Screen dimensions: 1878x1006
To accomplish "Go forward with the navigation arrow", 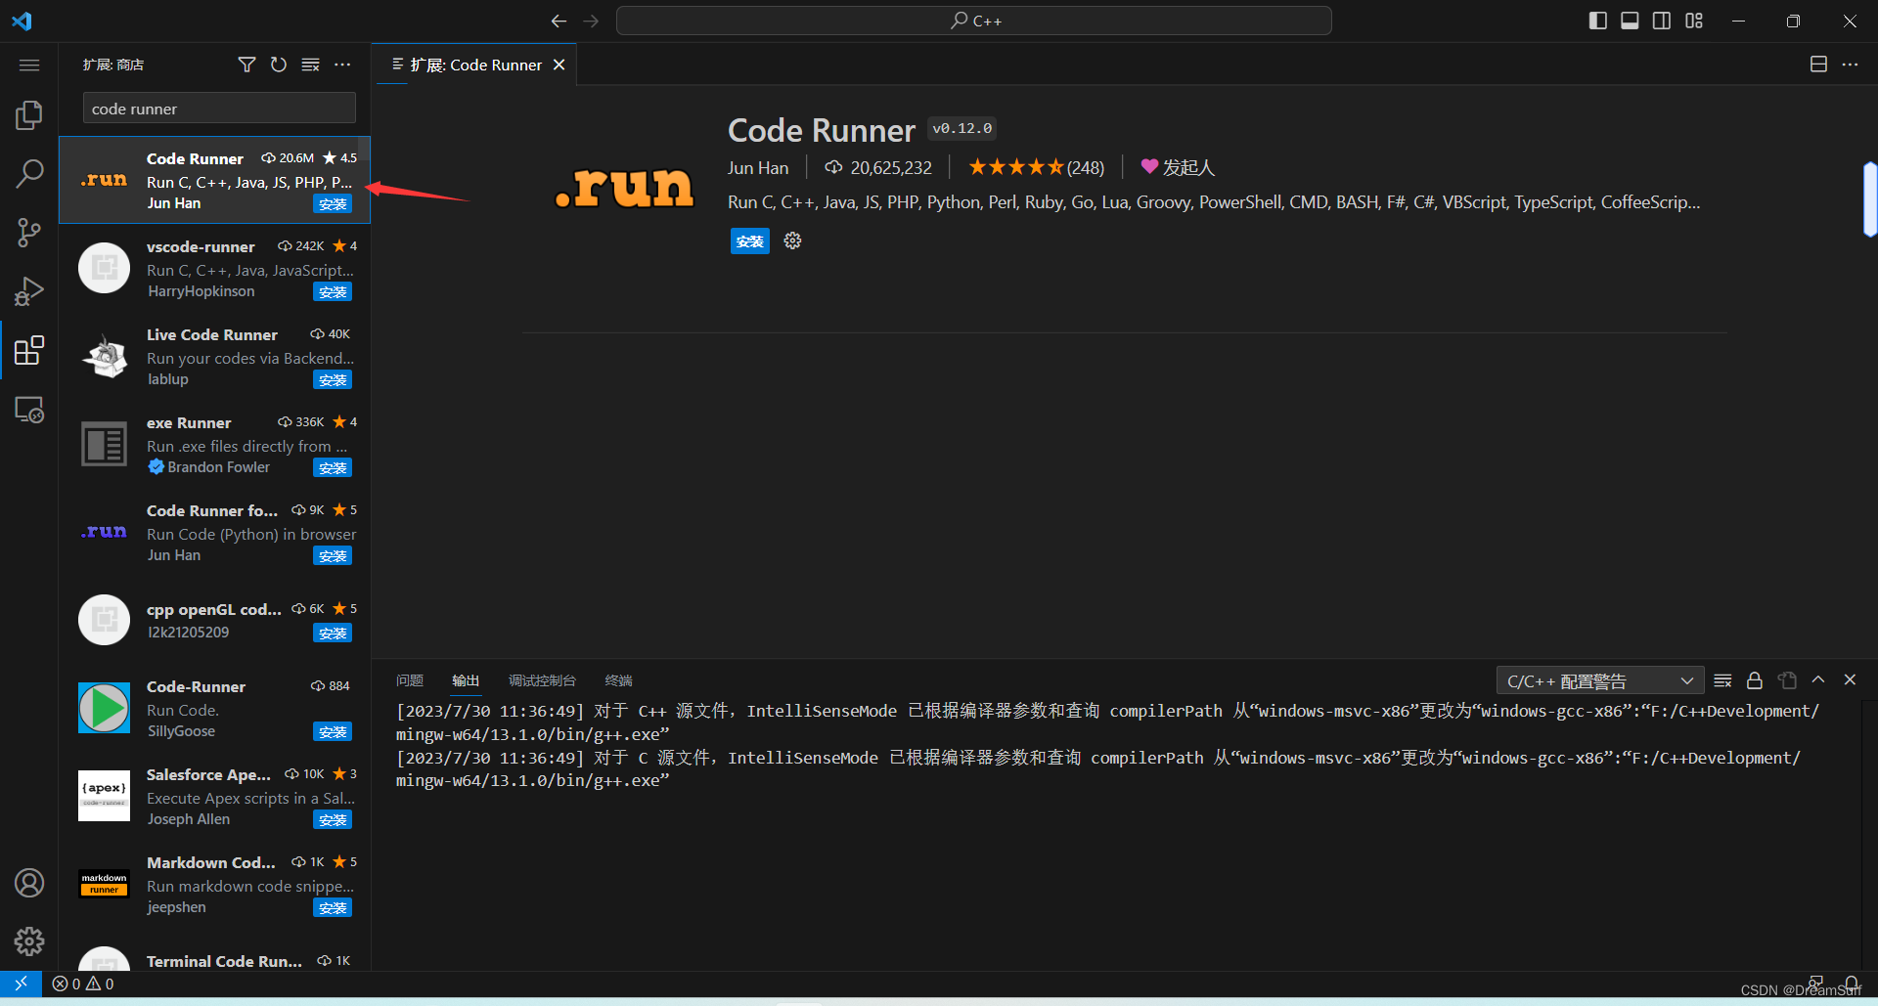I will (x=591, y=21).
